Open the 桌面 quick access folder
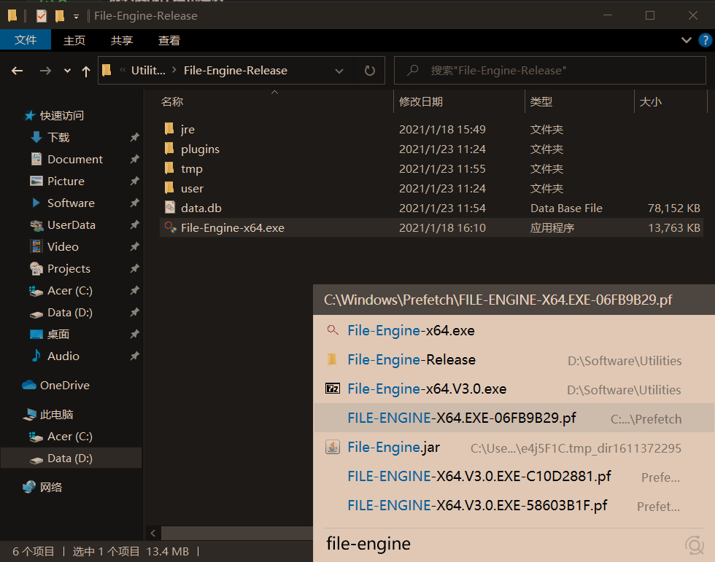This screenshot has height=562, width=715. click(x=58, y=335)
